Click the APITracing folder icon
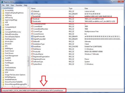125x93 pixels. (3, 17)
